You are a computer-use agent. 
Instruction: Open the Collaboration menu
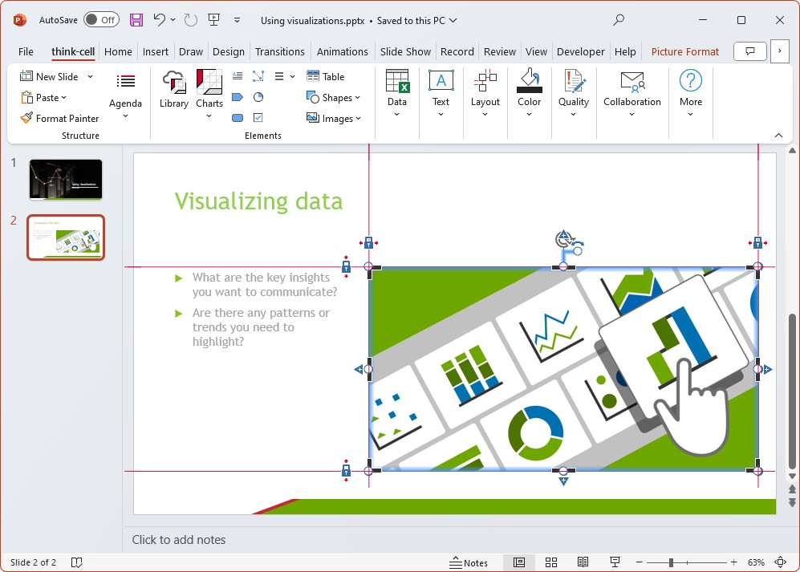[x=632, y=93]
